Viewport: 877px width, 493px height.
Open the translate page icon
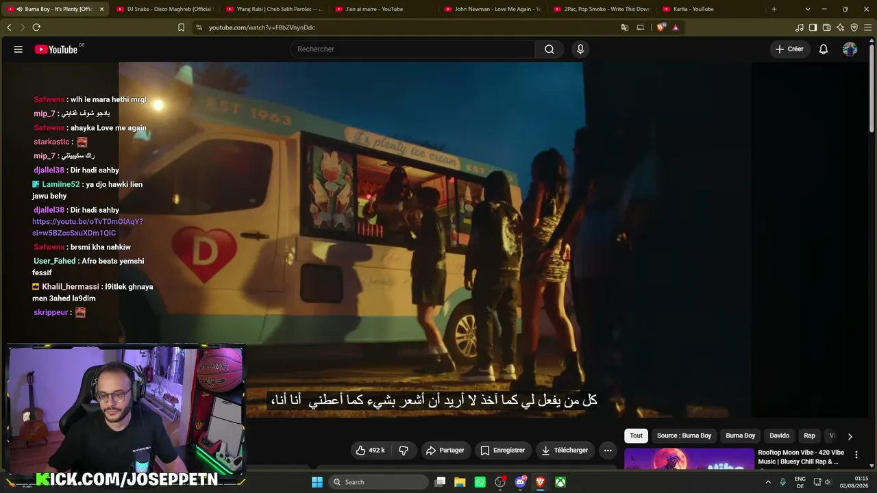[624, 27]
